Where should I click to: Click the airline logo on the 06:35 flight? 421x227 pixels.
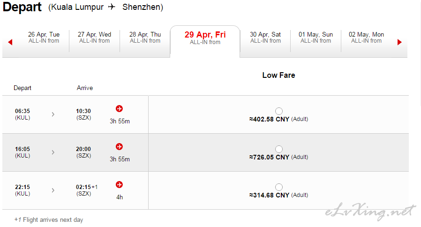click(x=119, y=108)
